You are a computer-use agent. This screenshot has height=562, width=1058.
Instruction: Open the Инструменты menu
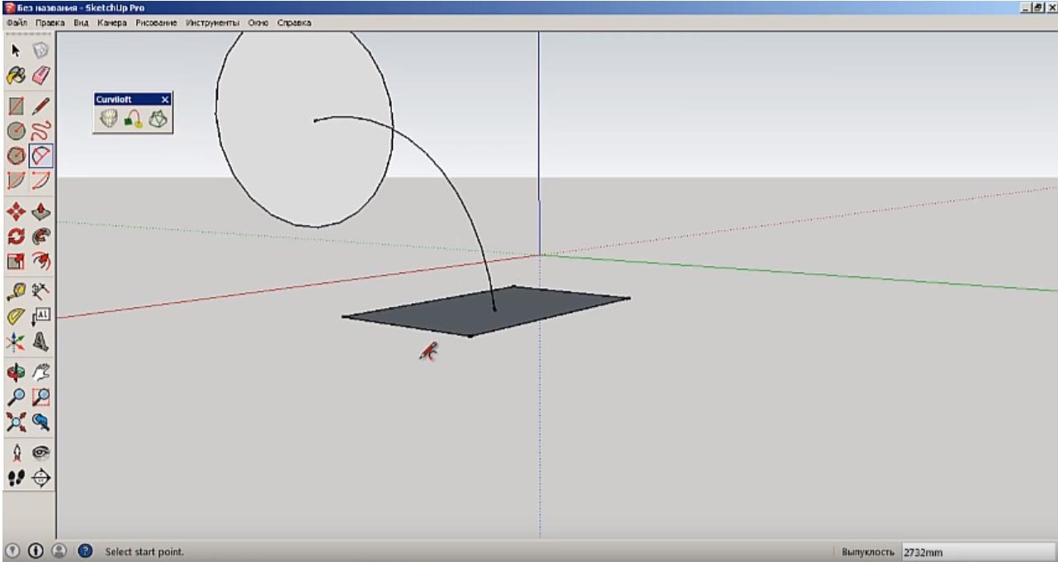tap(212, 22)
